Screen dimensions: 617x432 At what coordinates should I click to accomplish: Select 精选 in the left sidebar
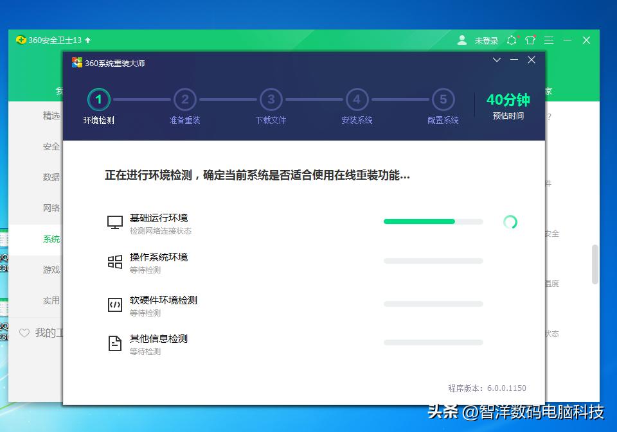point(50,116)
